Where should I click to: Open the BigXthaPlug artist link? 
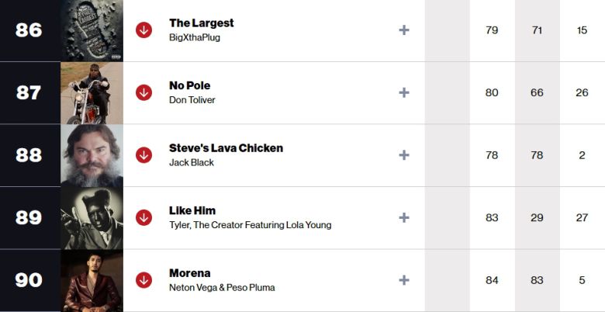(195, 37)
